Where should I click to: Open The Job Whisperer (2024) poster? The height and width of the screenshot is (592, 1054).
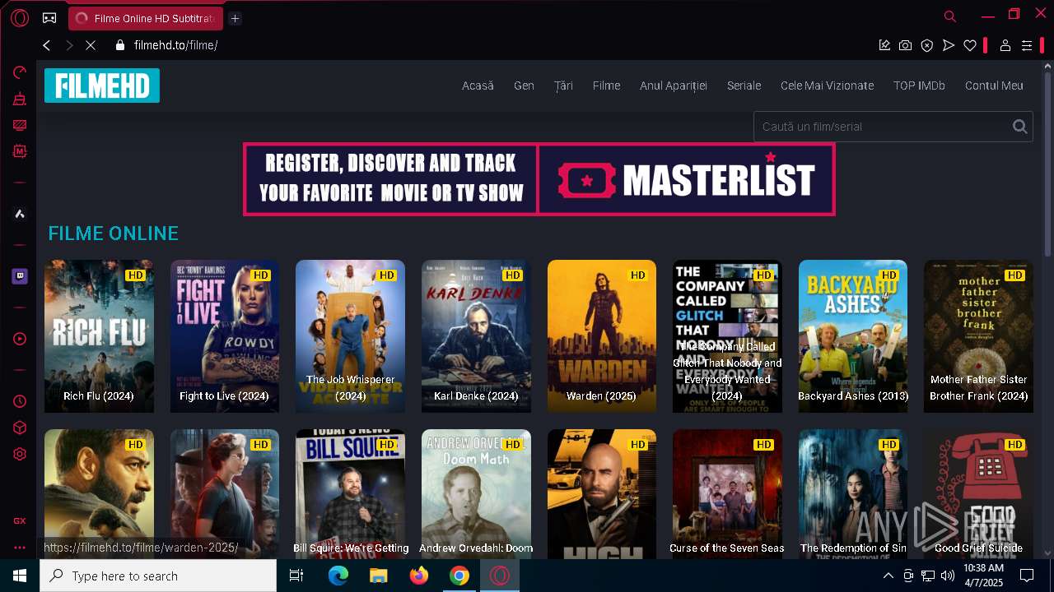tap(350, 336)
